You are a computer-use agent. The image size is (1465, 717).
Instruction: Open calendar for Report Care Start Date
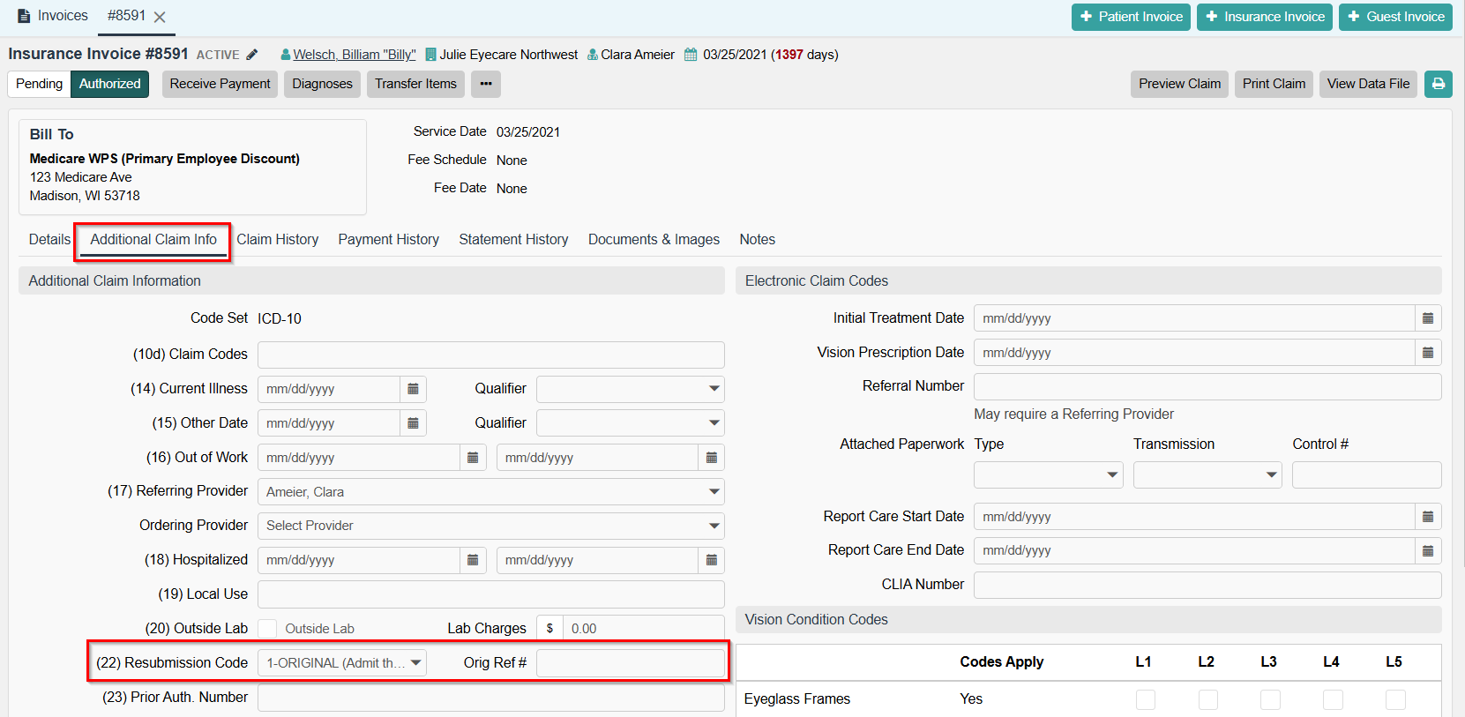[1427, 517]
